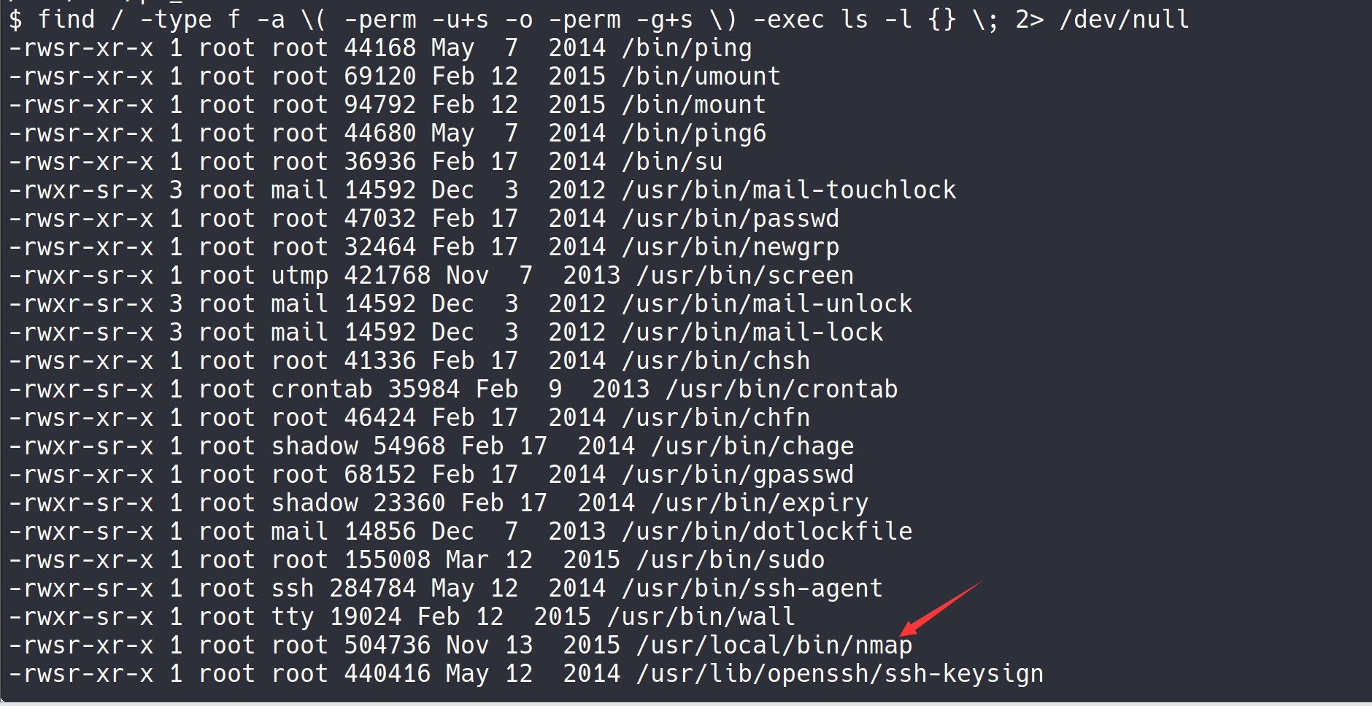Click the /usr/local/bin/nmap path

pyautogui.click(x=774, y=645)
